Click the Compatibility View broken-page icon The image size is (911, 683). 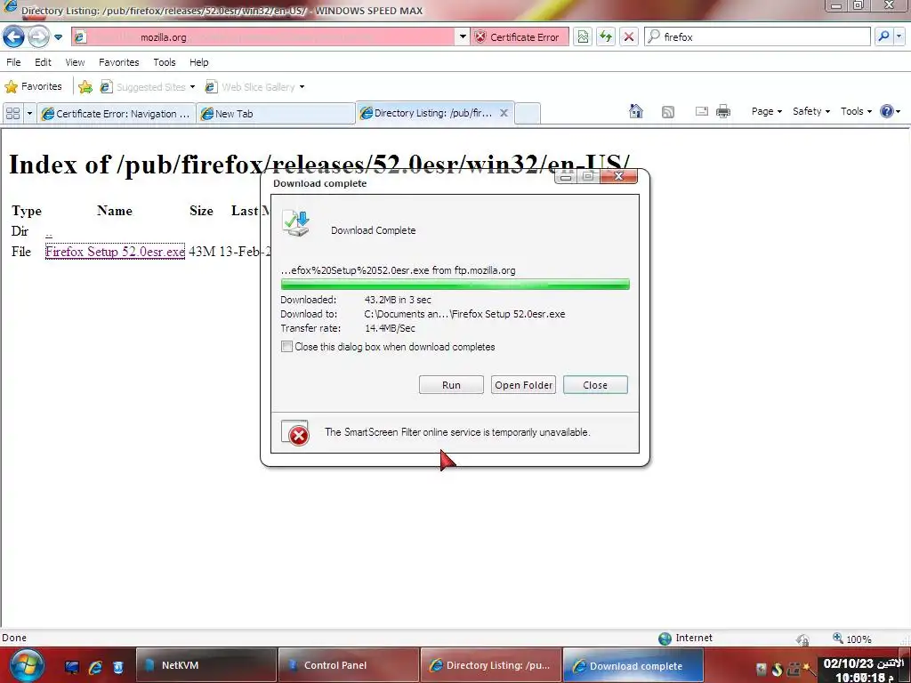[x=583, y=37]
